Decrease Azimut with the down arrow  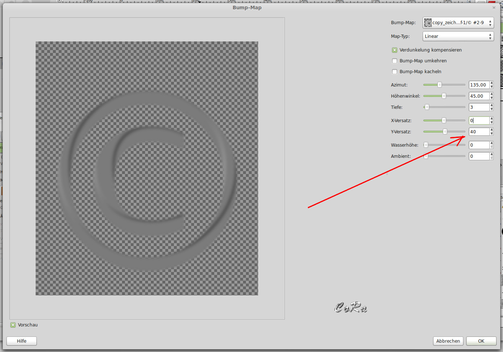click(x=492, y=87)
